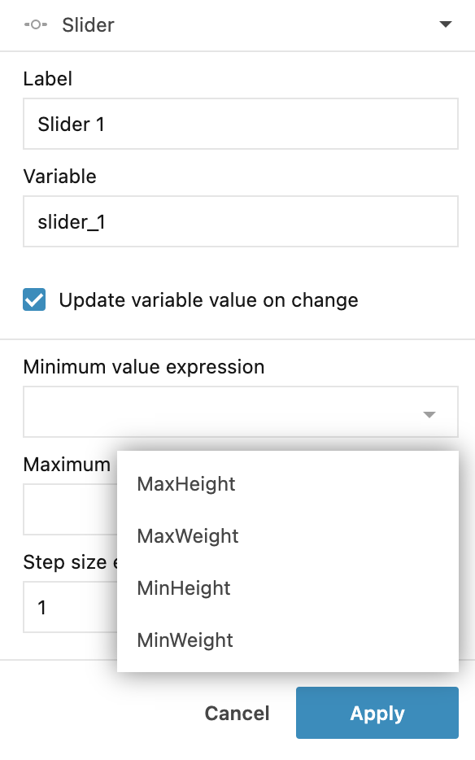
Task: Collapse the Slider settings panel via header chevron
Action: (x=446, y=24)
